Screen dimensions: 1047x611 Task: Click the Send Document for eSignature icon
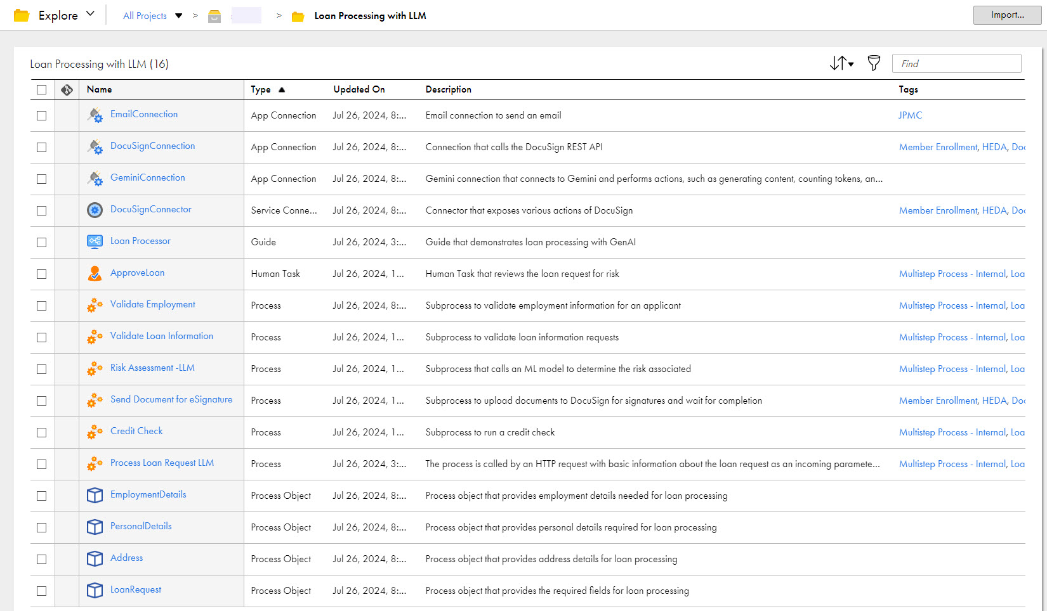(x=95, y=401)
